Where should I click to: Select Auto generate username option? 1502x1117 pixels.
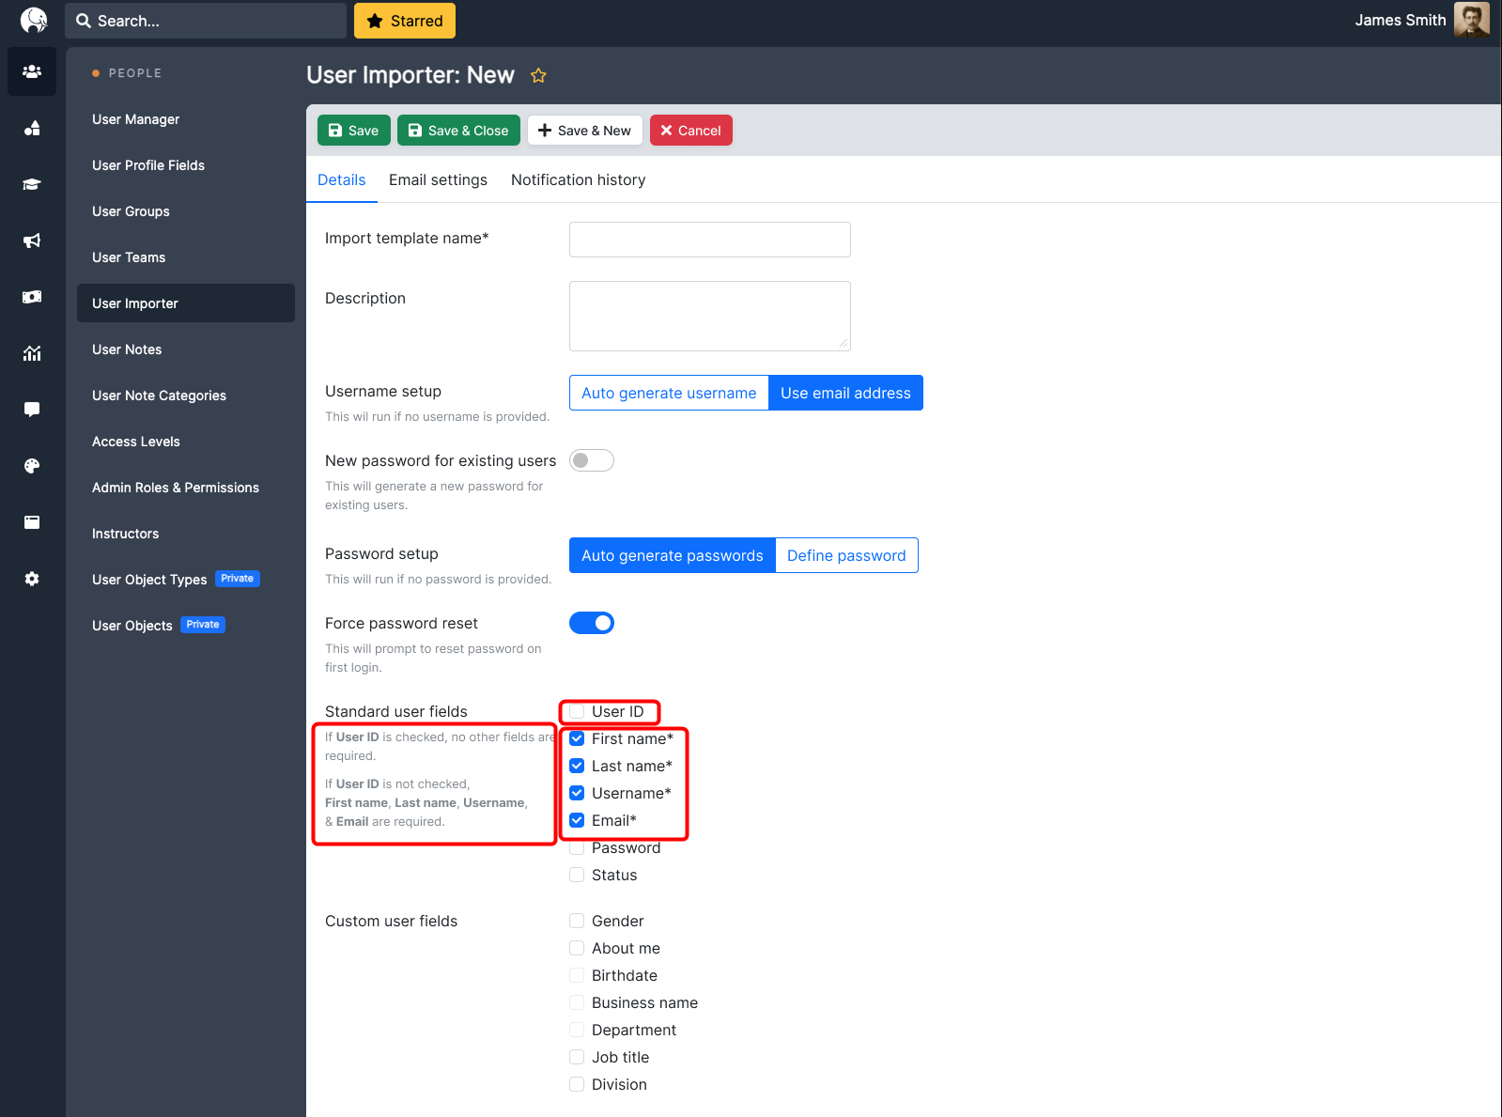point(668,393)
